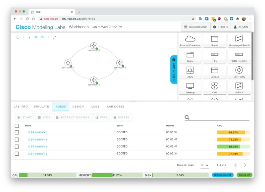Choose the IOSvL2 switch node icon
Screen dimensions: 265x192
239,86
